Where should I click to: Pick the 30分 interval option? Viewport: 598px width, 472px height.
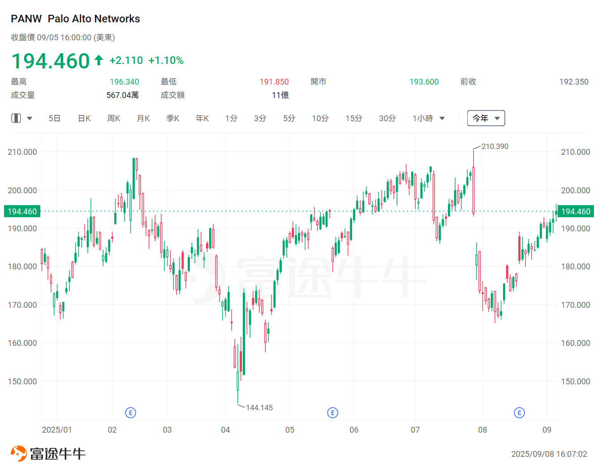click(387, 119)
